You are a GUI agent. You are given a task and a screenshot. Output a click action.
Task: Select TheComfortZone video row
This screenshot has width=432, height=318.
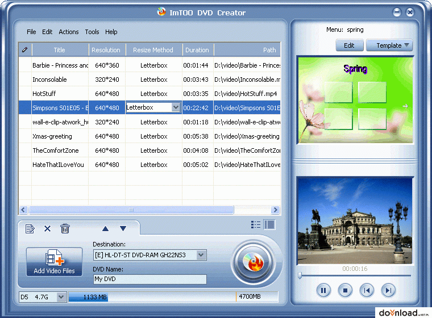(x=149, y=150)
